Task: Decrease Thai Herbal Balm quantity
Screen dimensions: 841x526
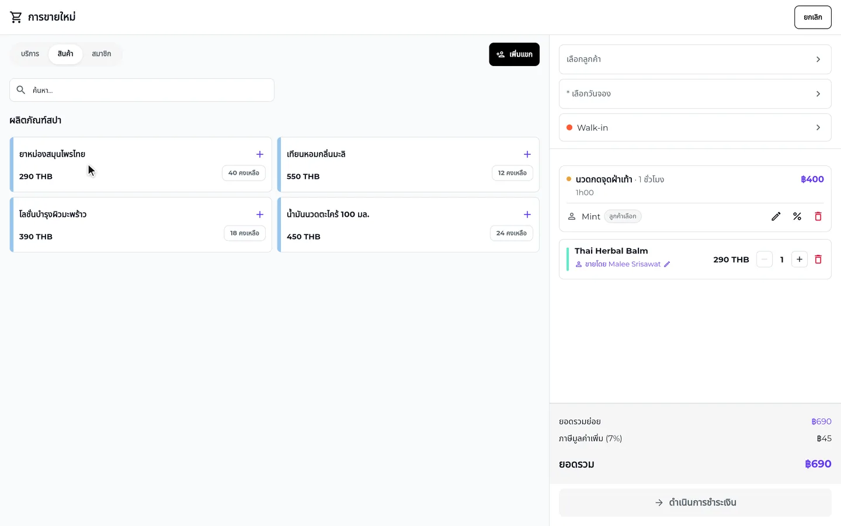Action: (x=764, y=259)
